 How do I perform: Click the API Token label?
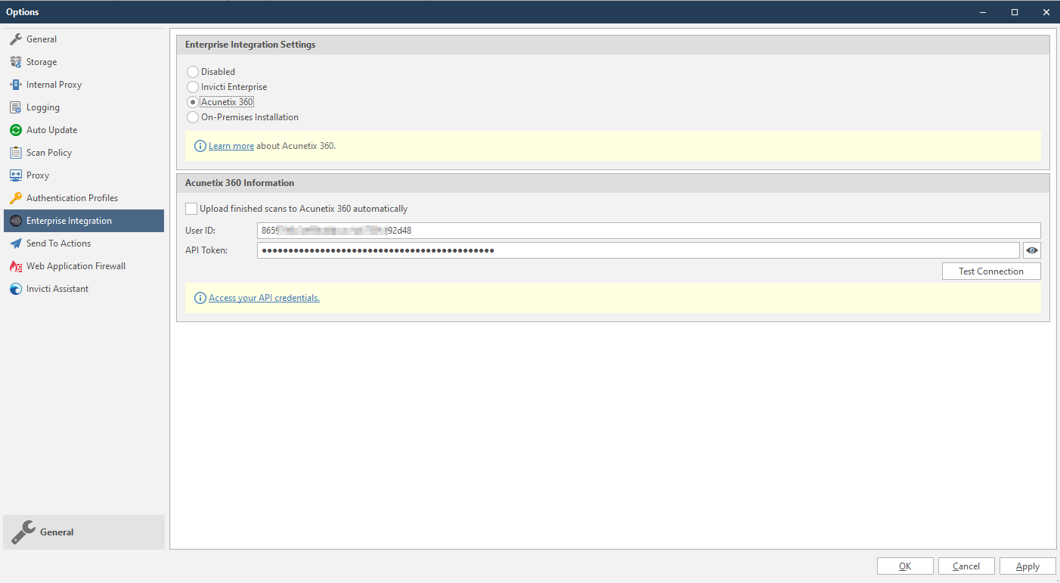tap(206, 250)
